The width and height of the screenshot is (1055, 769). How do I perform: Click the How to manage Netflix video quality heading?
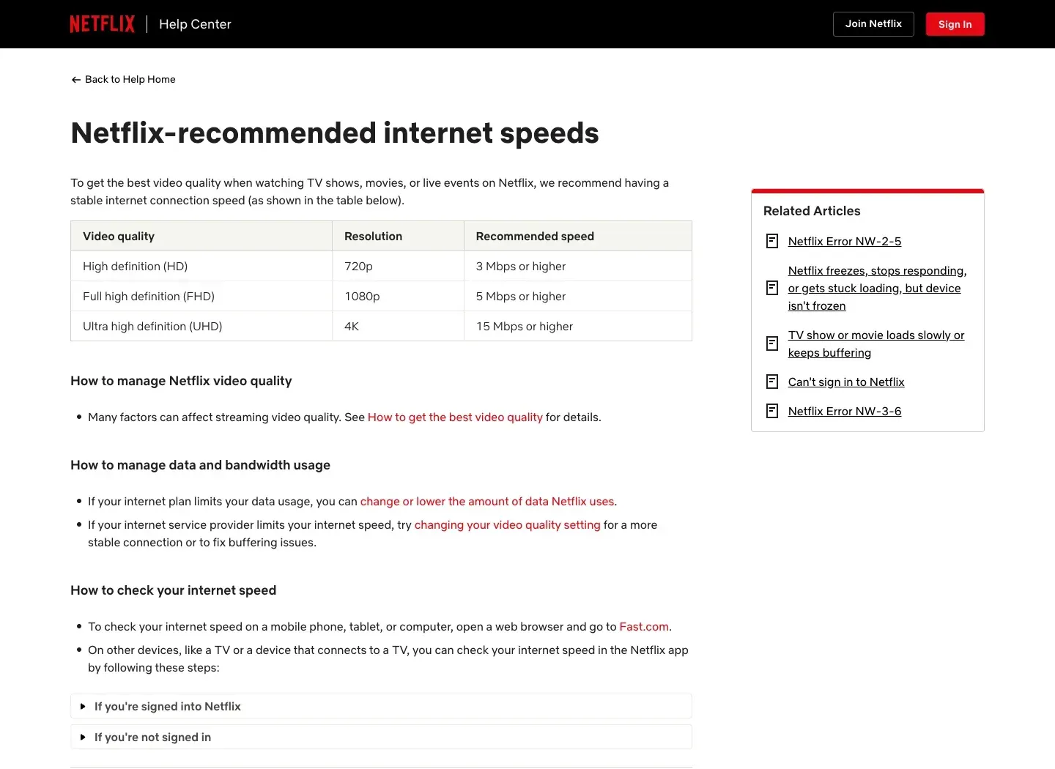click(x=181, y=381)
